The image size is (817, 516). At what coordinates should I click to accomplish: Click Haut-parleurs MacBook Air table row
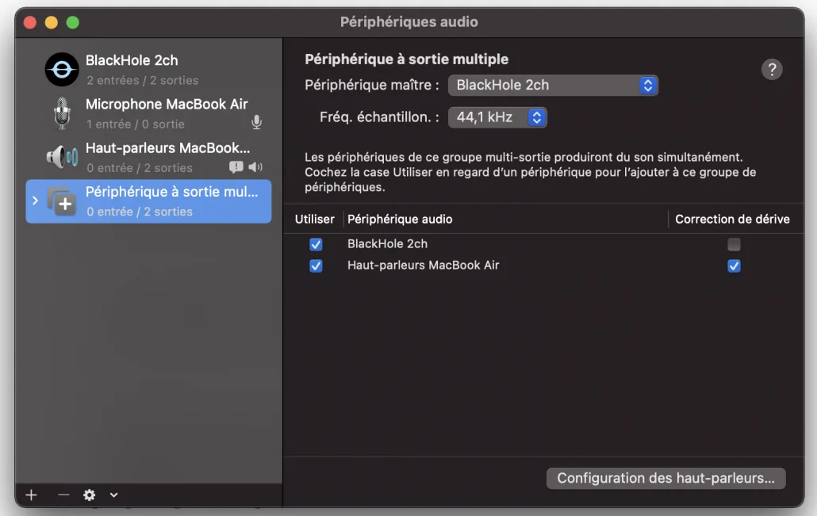click(x=544, y=266)
